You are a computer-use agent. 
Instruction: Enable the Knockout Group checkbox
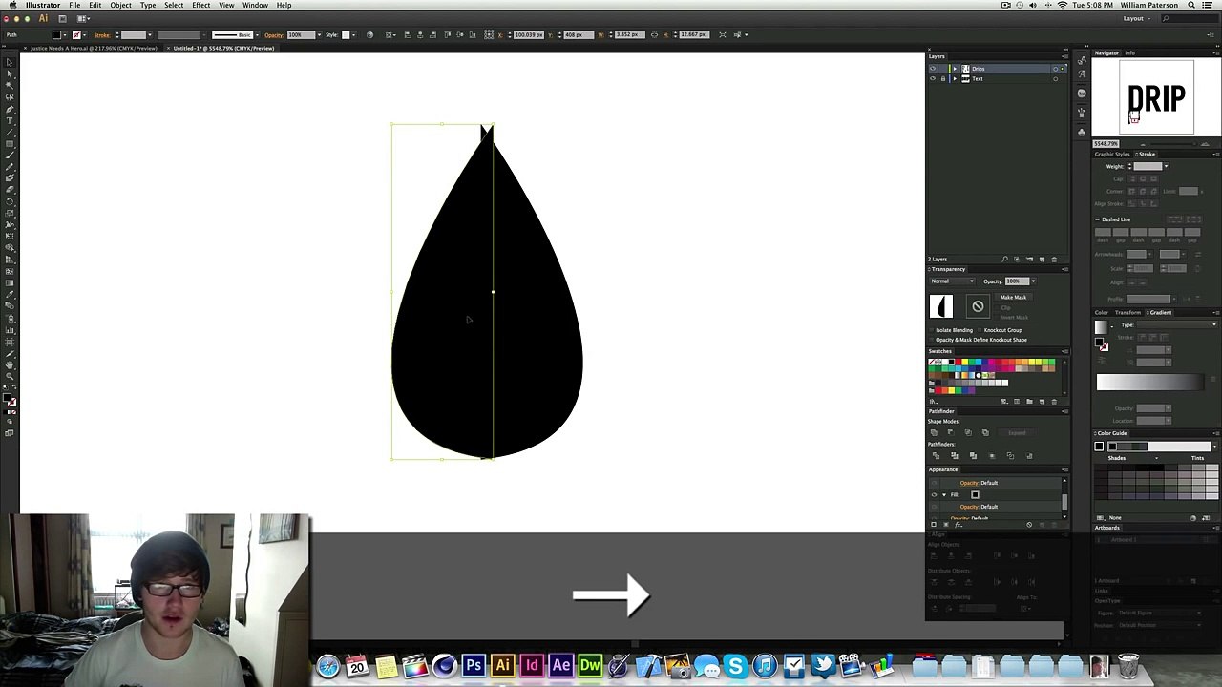pos(980,330)
